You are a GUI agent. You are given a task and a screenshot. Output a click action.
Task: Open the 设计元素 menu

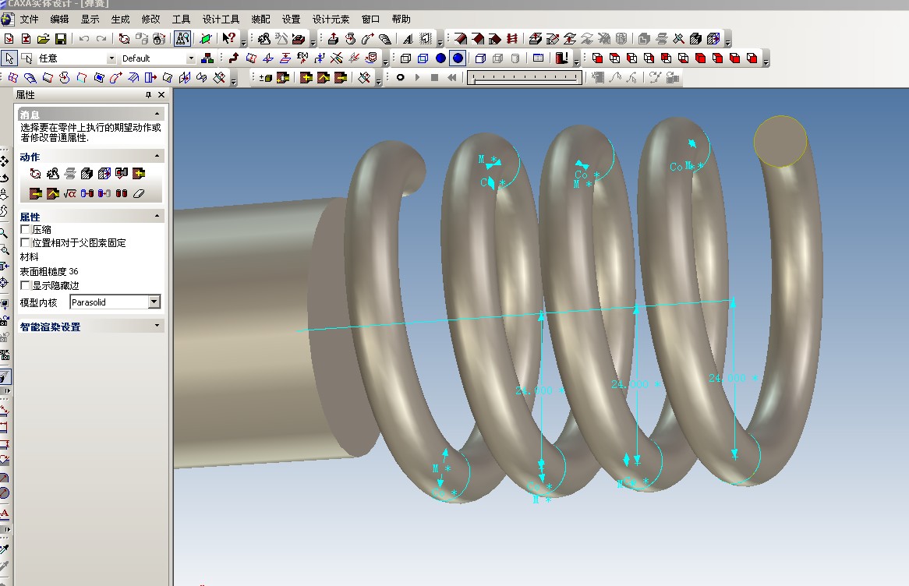coord(331,19)
